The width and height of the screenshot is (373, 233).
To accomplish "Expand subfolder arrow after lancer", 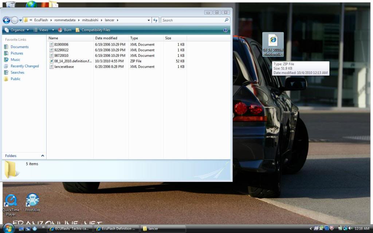I will tap(118, 20).
